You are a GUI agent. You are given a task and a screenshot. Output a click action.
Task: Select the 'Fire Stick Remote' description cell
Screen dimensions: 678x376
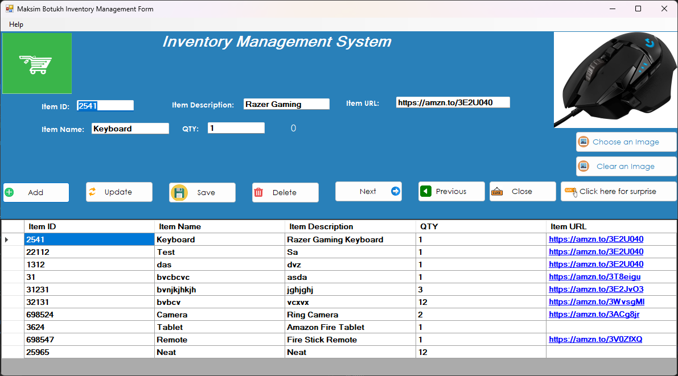[350, 340]
